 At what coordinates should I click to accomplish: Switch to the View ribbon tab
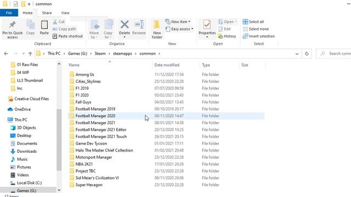[x=65, y=13]
